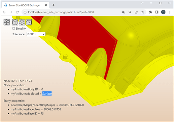Go back to the previous page
174x122 pixels.
pos(4,12)
